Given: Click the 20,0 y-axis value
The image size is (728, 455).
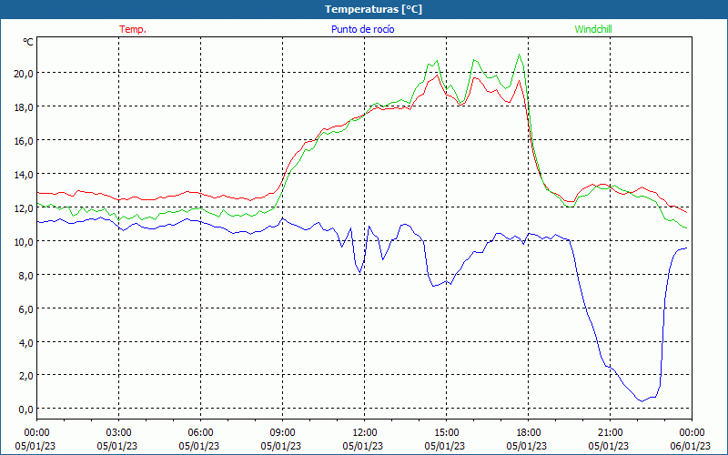Looking at the screenshot, I should 24,74.
